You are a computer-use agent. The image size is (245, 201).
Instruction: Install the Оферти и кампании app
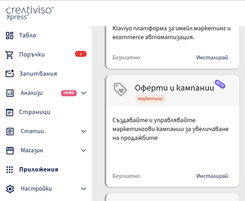(212, 176)
